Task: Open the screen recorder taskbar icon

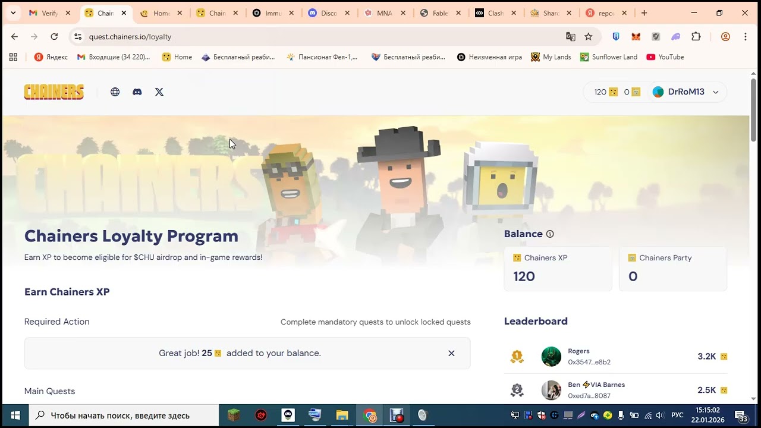Action: click(x=397, y=416)
